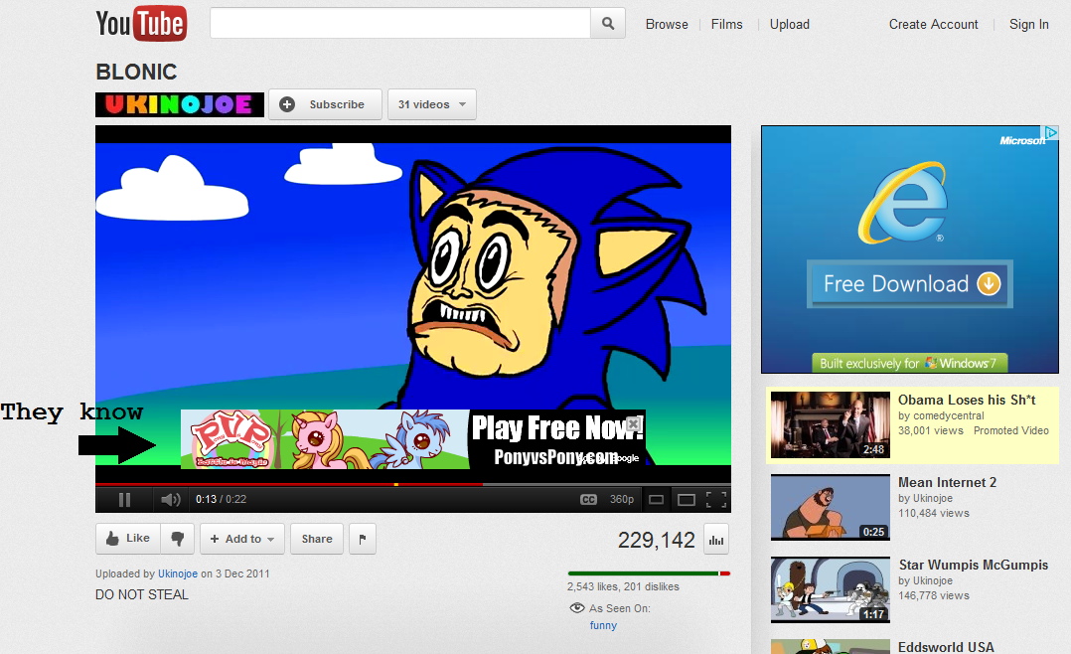Image resolution: width=1071 pixels, height=654 pixels.
Task: Pause the video playback
Action: tap(124, 500)
